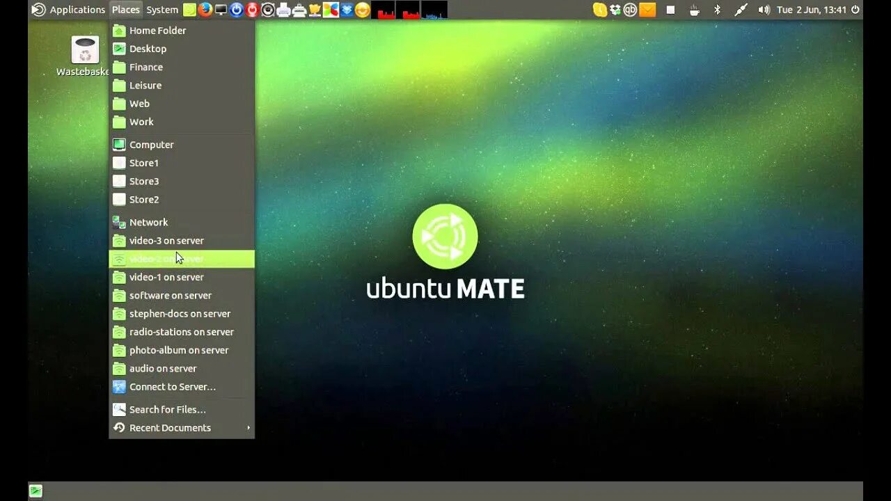Screen dimensions: 891x501
Task: Open video-3 on server share
Action: [x=182, y=241]
